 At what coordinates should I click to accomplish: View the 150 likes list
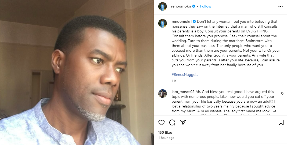pyautogui.click(x=165, y=132)
